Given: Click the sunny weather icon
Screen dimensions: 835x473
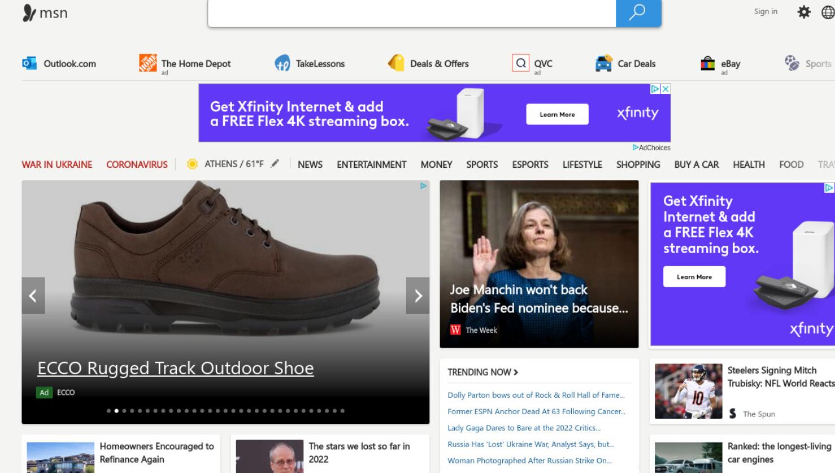Looking at the screenshot, I should pos(192,164).
